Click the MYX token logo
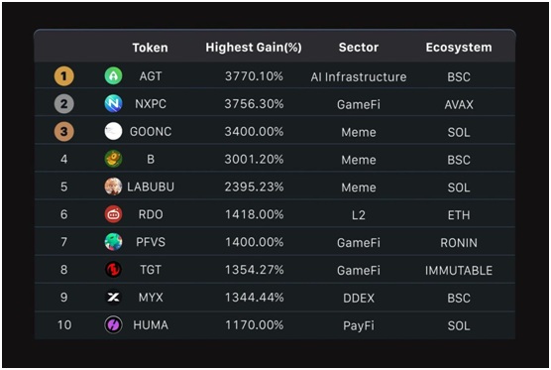Screen dimensions: 551x370 113,298
